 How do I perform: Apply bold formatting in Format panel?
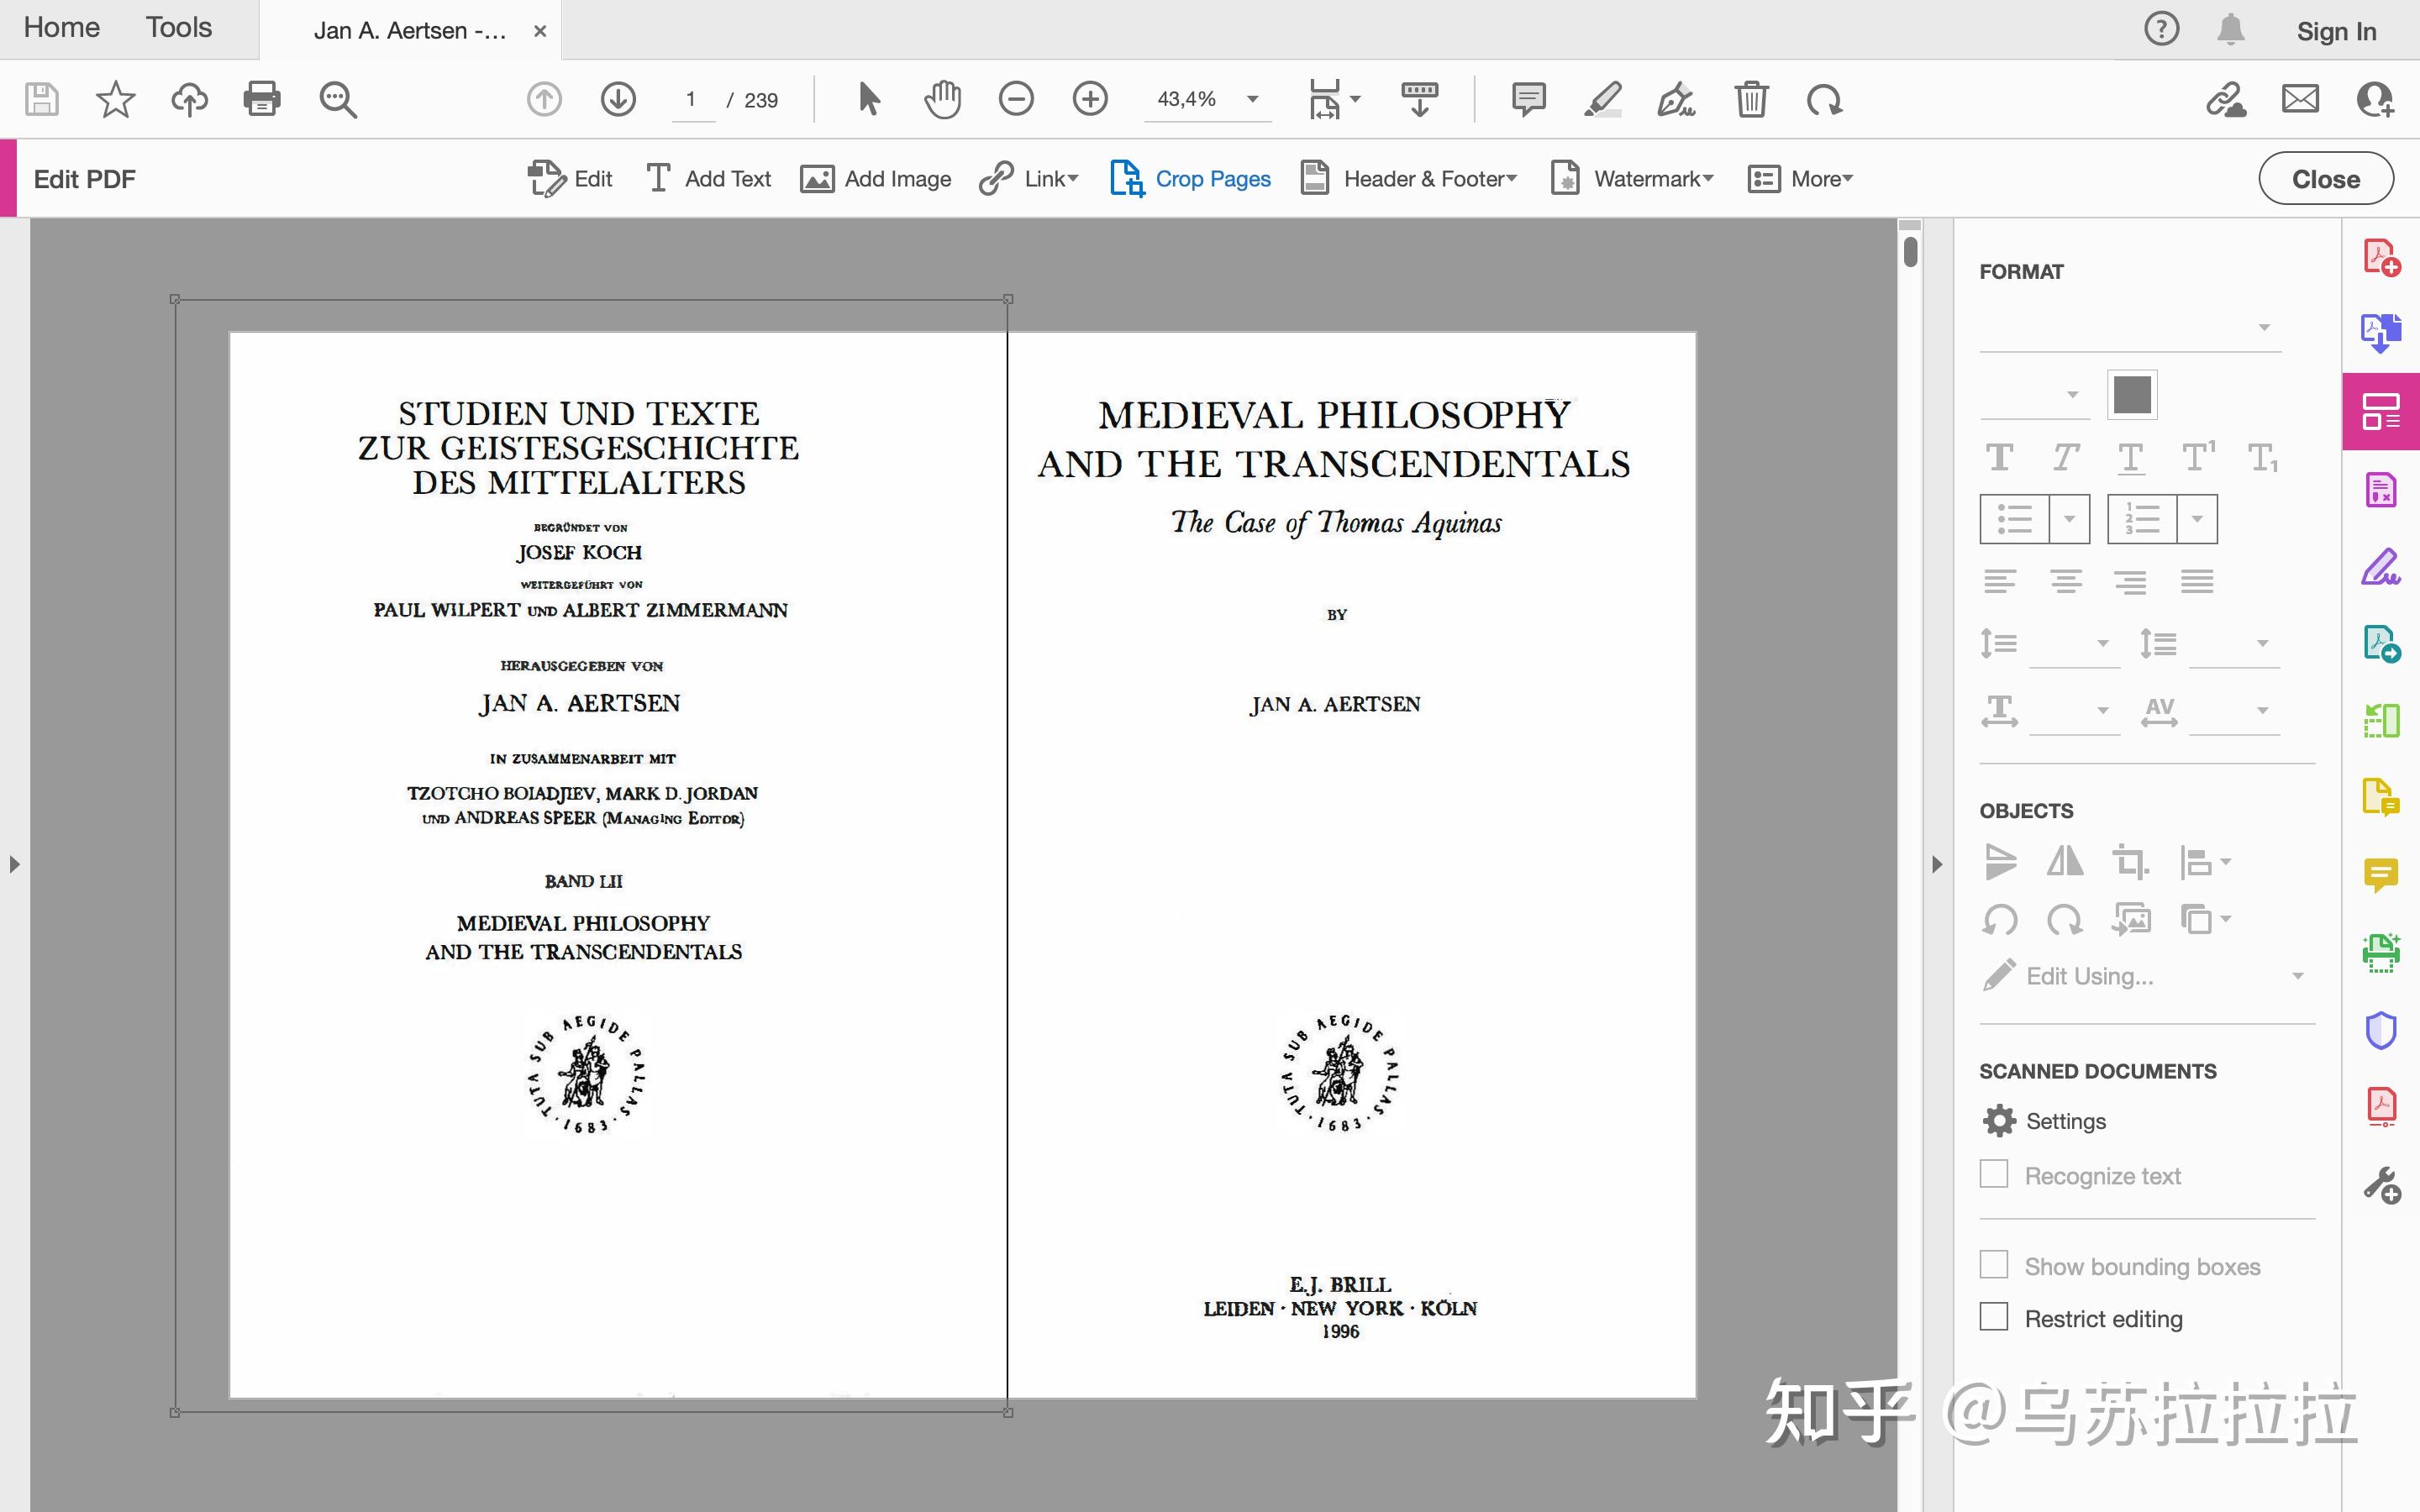[x=2001, y=456]
